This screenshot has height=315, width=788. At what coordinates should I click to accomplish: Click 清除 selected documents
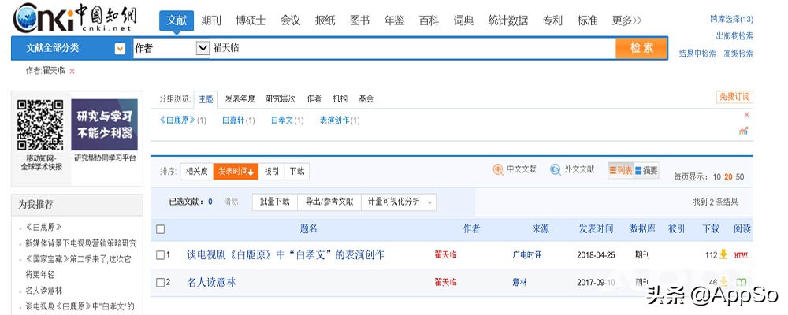pos(231,202)
